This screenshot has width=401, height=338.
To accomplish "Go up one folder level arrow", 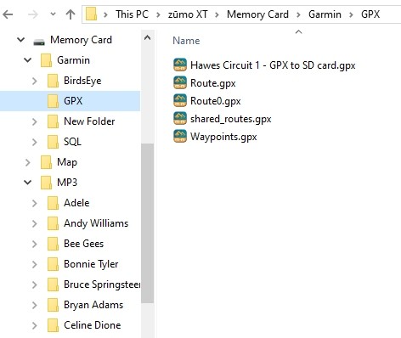I will [71, 14].
